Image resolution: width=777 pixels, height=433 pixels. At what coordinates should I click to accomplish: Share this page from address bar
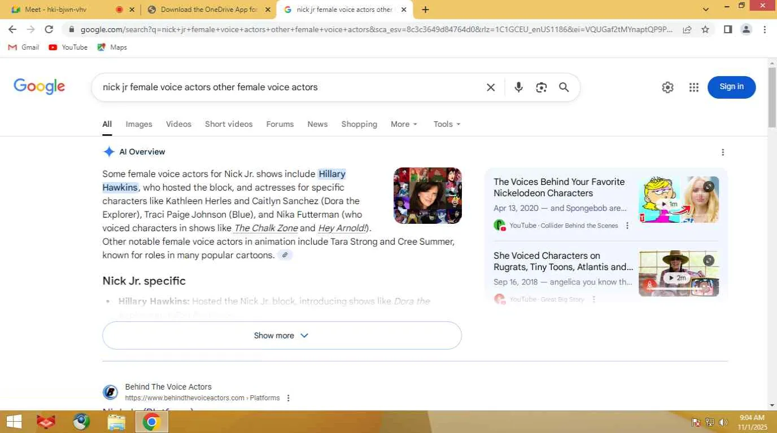[x=687, y=29]
